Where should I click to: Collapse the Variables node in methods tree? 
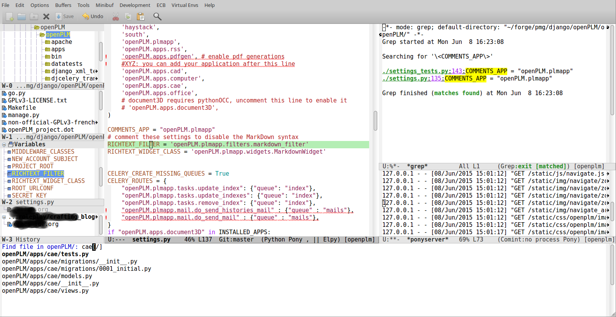(x=4, y=145)
